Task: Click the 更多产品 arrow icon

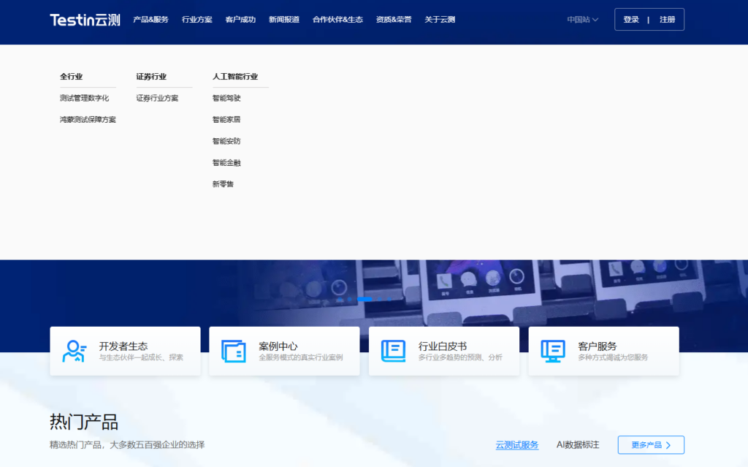Action: [669, 444]
